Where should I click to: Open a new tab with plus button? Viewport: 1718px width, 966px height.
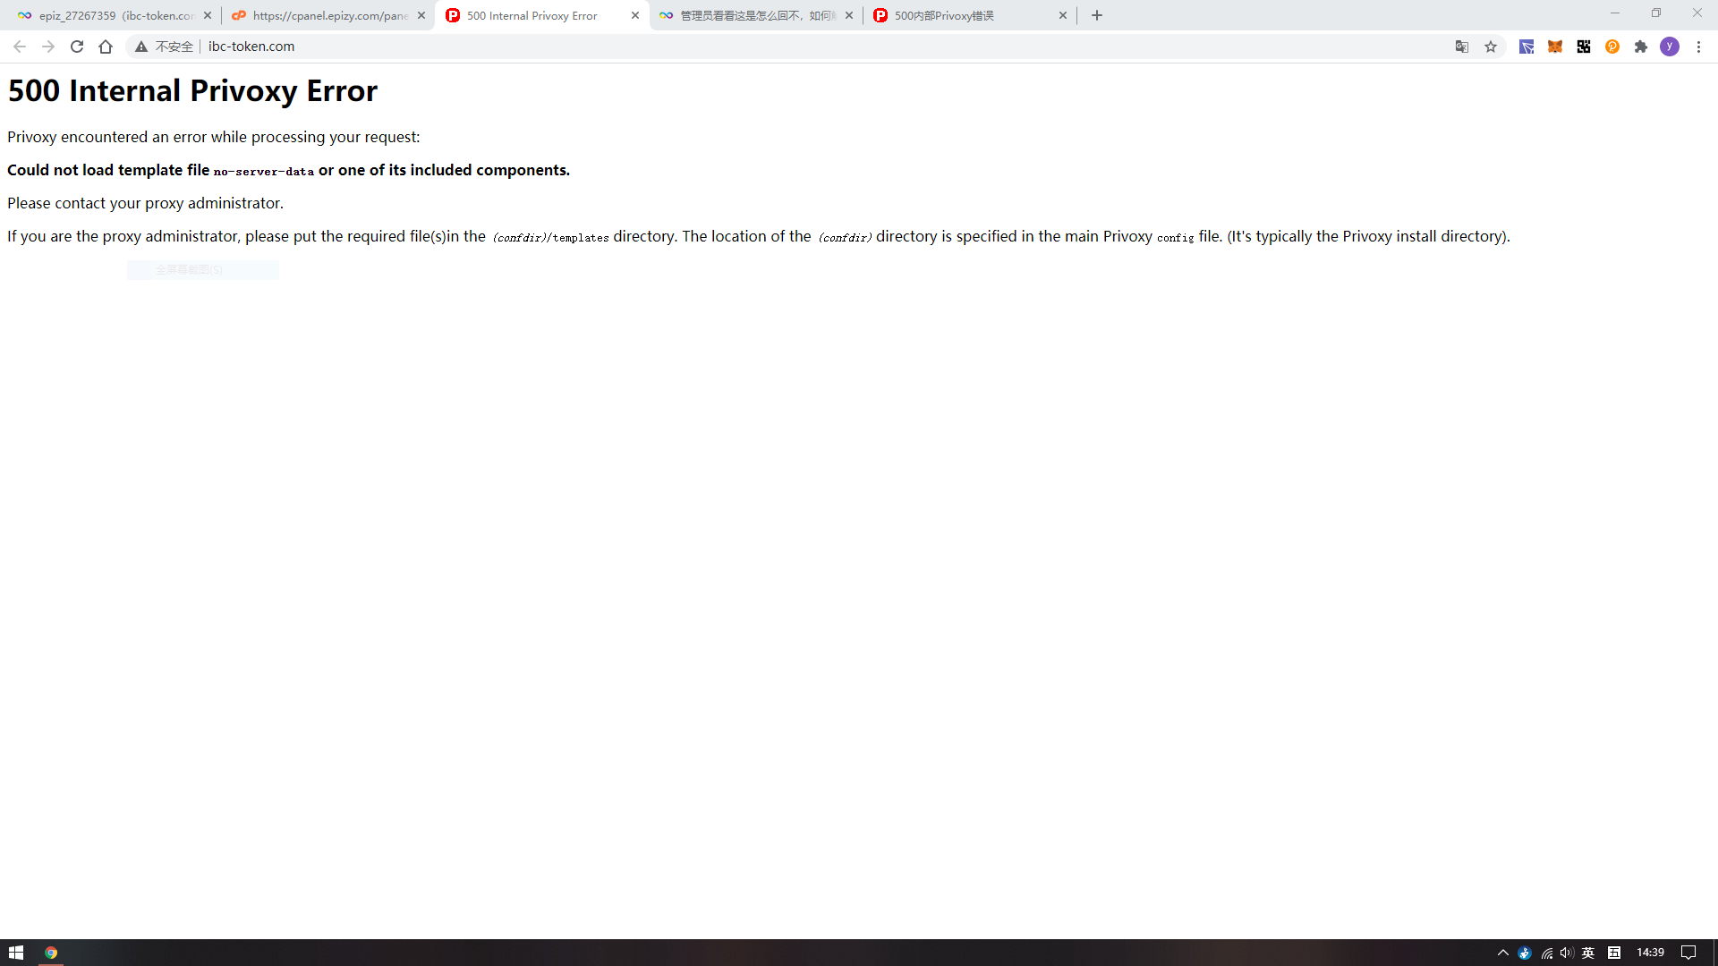pos(1097,15)
